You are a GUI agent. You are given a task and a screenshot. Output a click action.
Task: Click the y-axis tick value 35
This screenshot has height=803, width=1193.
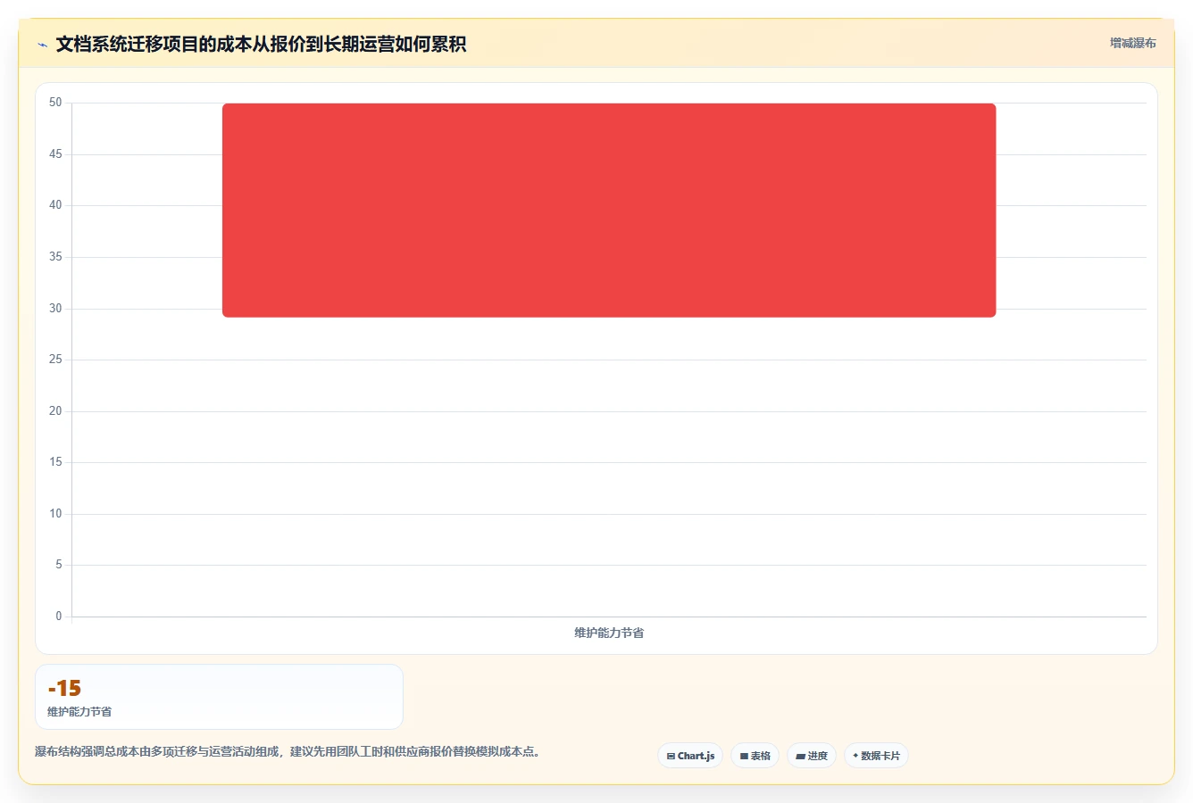point(55,257)
